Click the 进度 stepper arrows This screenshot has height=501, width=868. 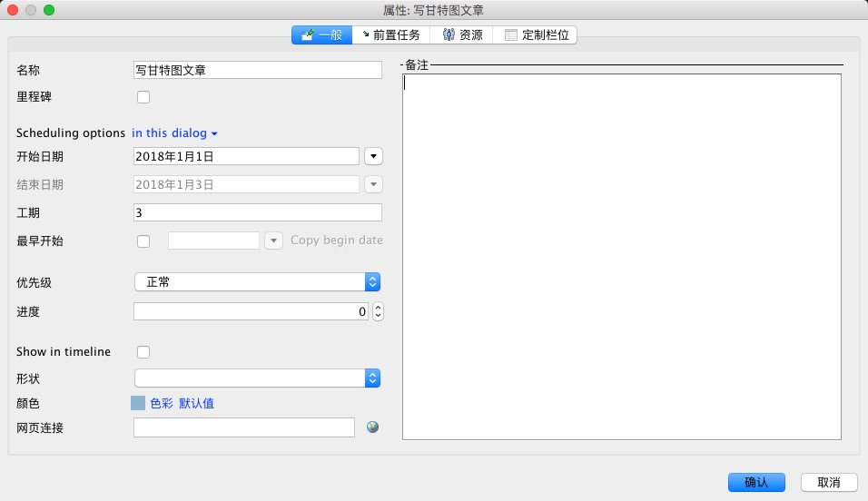378,311
